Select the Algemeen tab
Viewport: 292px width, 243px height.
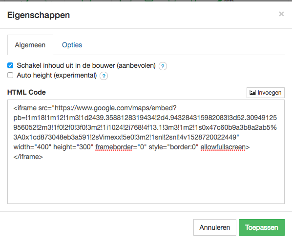click(x=30, y=45)
